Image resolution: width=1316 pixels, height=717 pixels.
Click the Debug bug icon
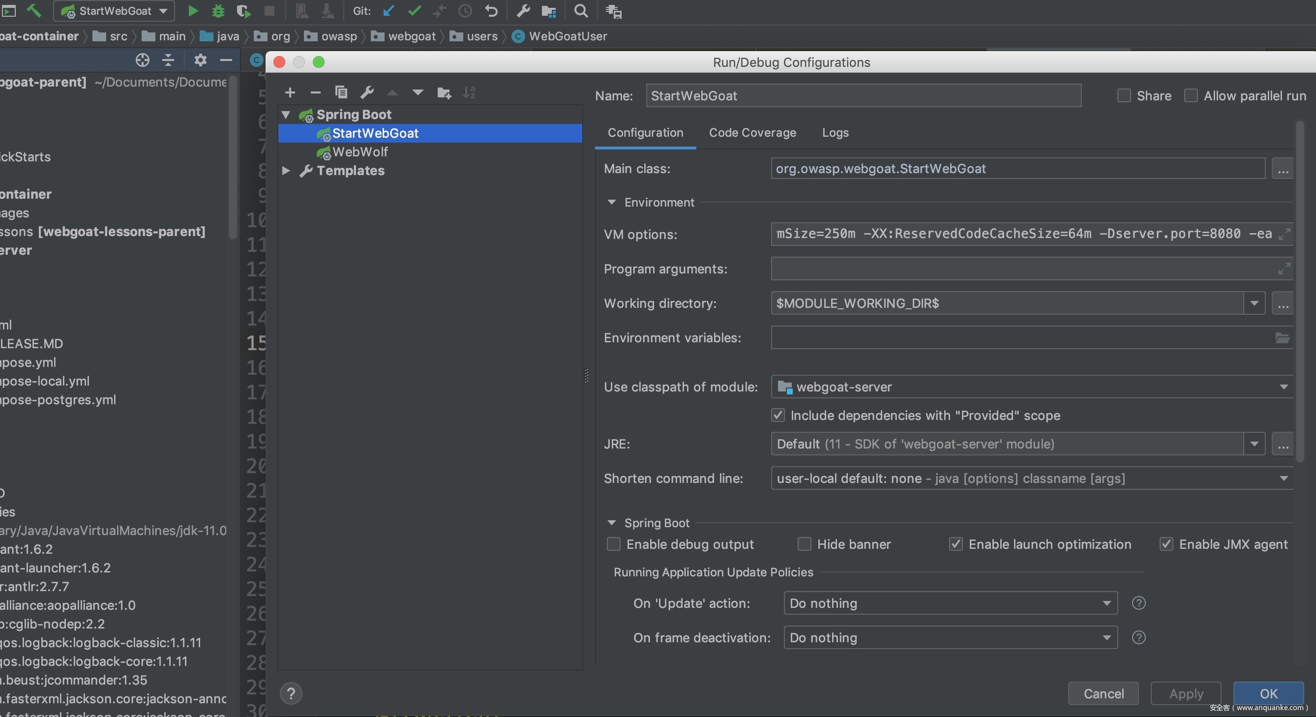tap(218, 11)
